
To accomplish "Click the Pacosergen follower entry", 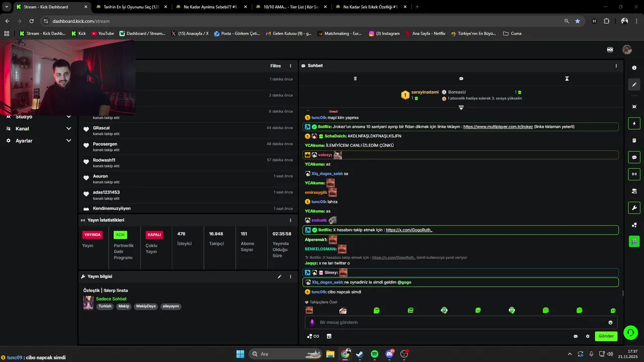I will click(188, 146).
